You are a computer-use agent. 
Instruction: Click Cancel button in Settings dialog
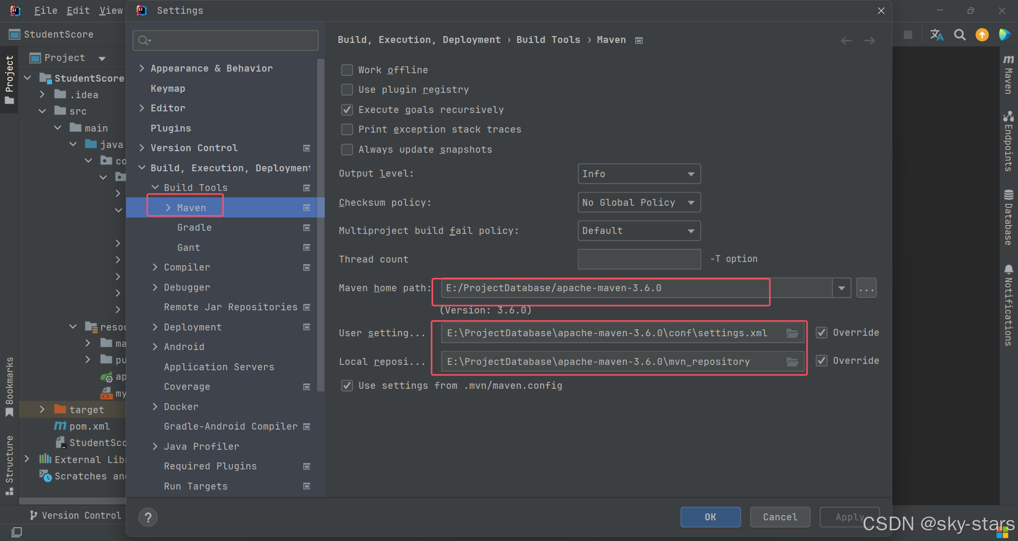point(780,517)
